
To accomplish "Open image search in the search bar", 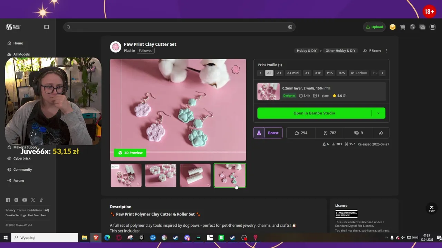I will [x=290, y=27].
